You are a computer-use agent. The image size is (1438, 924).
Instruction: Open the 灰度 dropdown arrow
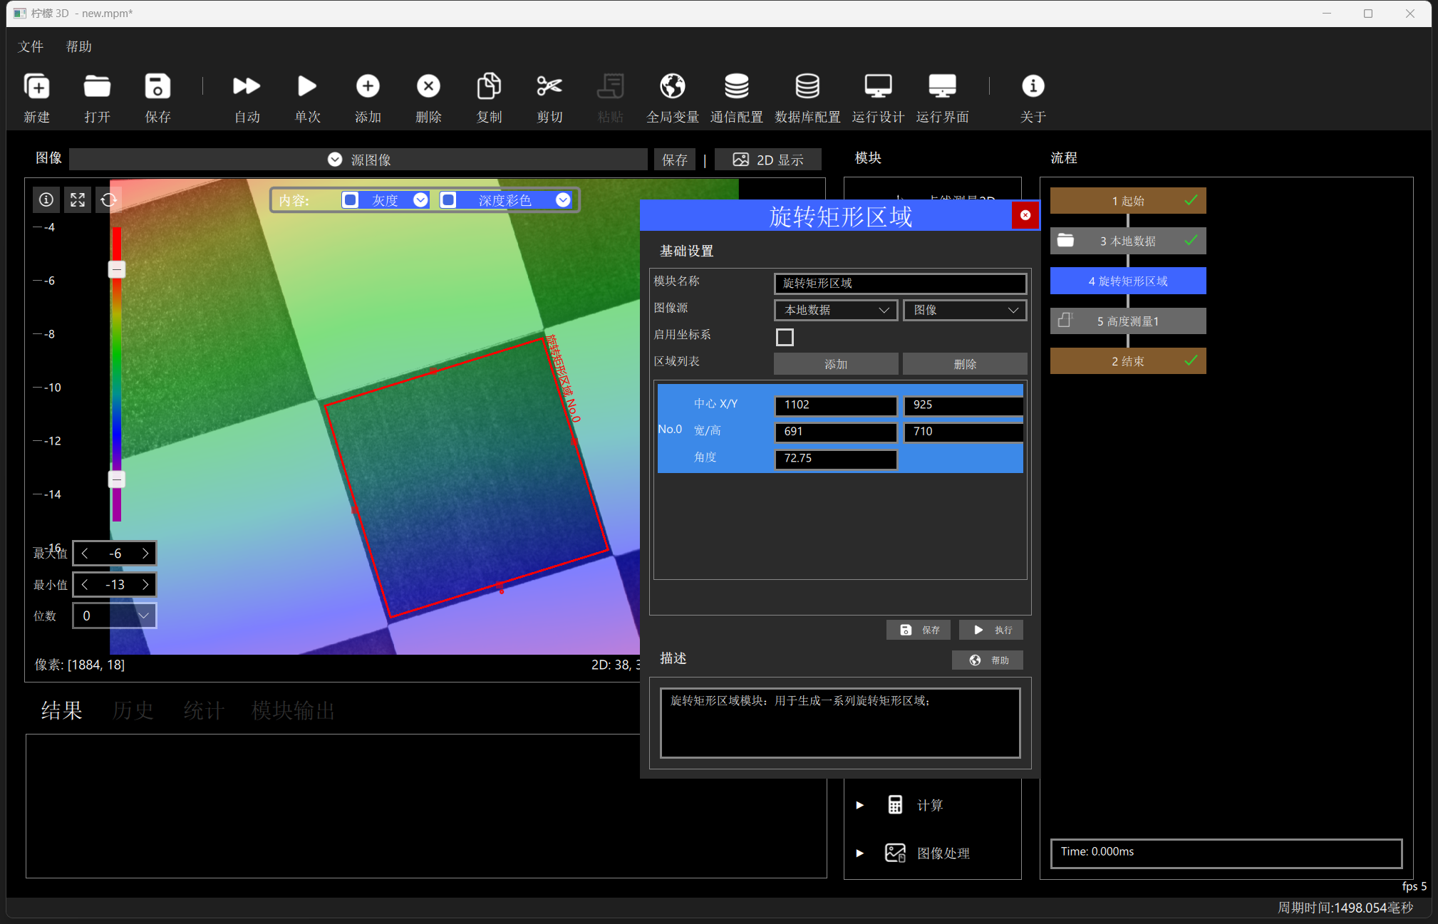click(420, 200)
